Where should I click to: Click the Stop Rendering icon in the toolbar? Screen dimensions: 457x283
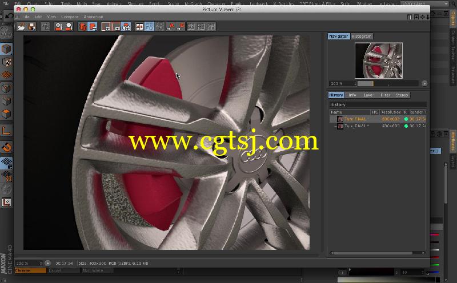tap(45, 27)
